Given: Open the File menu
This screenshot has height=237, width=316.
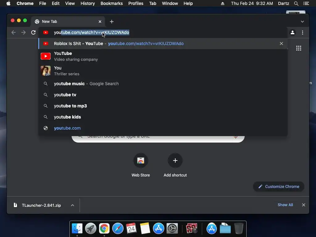Looking at the screenshot, I should (x=43, y=3).
